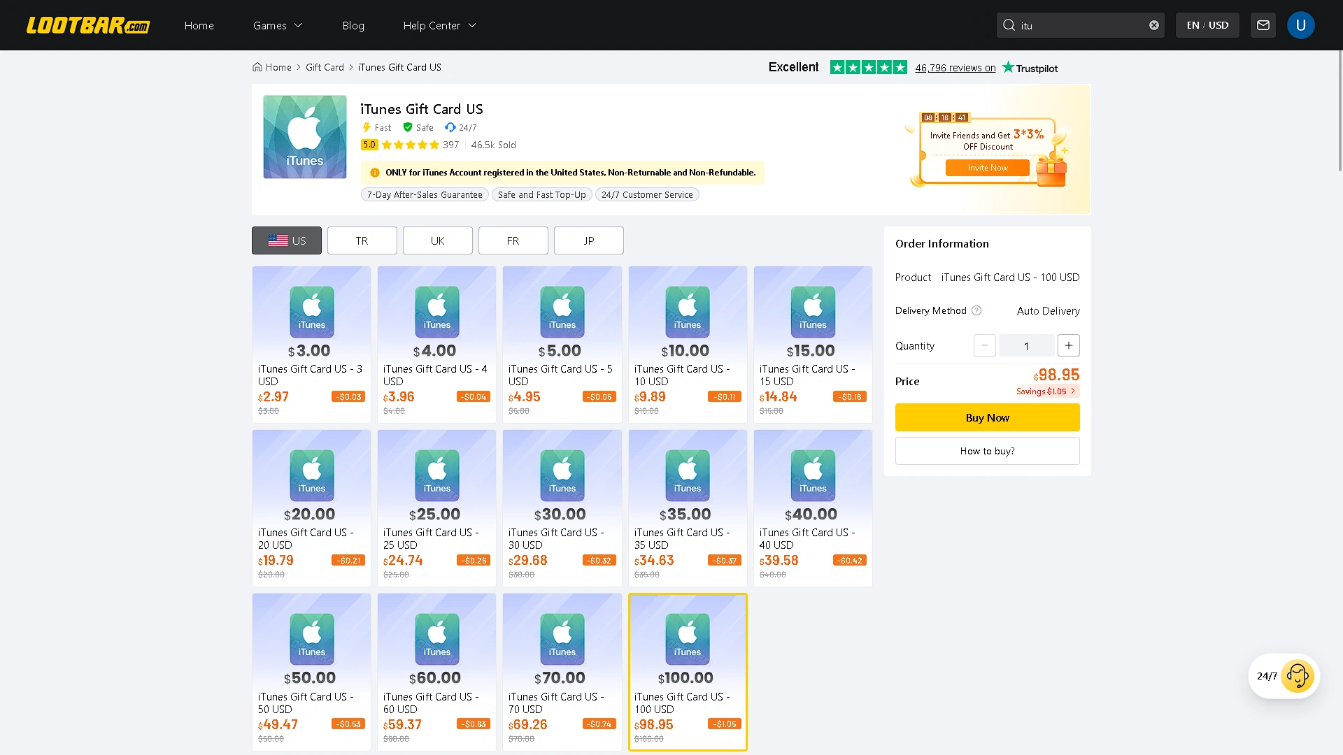Open the LootBar.com logo homepage
The image size is (1343, 755).
click(88, 25)
